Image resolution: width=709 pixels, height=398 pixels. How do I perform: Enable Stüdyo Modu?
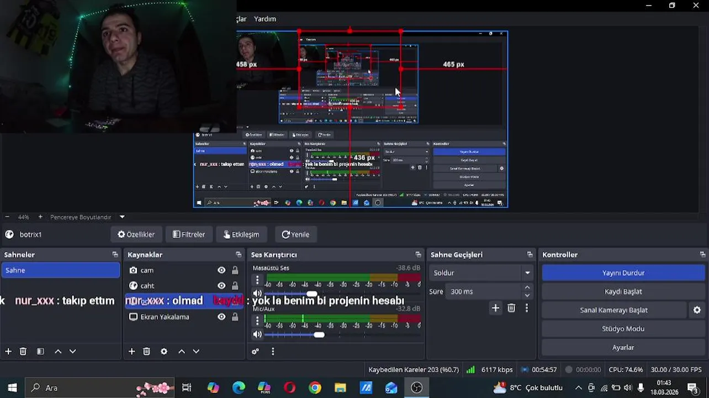[623, 329]
